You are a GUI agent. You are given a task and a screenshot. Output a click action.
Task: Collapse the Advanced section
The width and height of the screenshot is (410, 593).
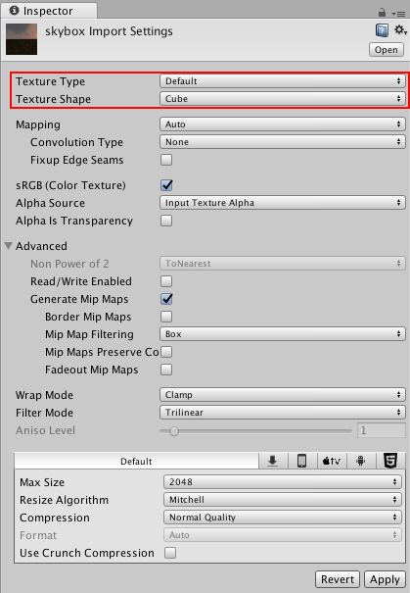pos(8,246)
